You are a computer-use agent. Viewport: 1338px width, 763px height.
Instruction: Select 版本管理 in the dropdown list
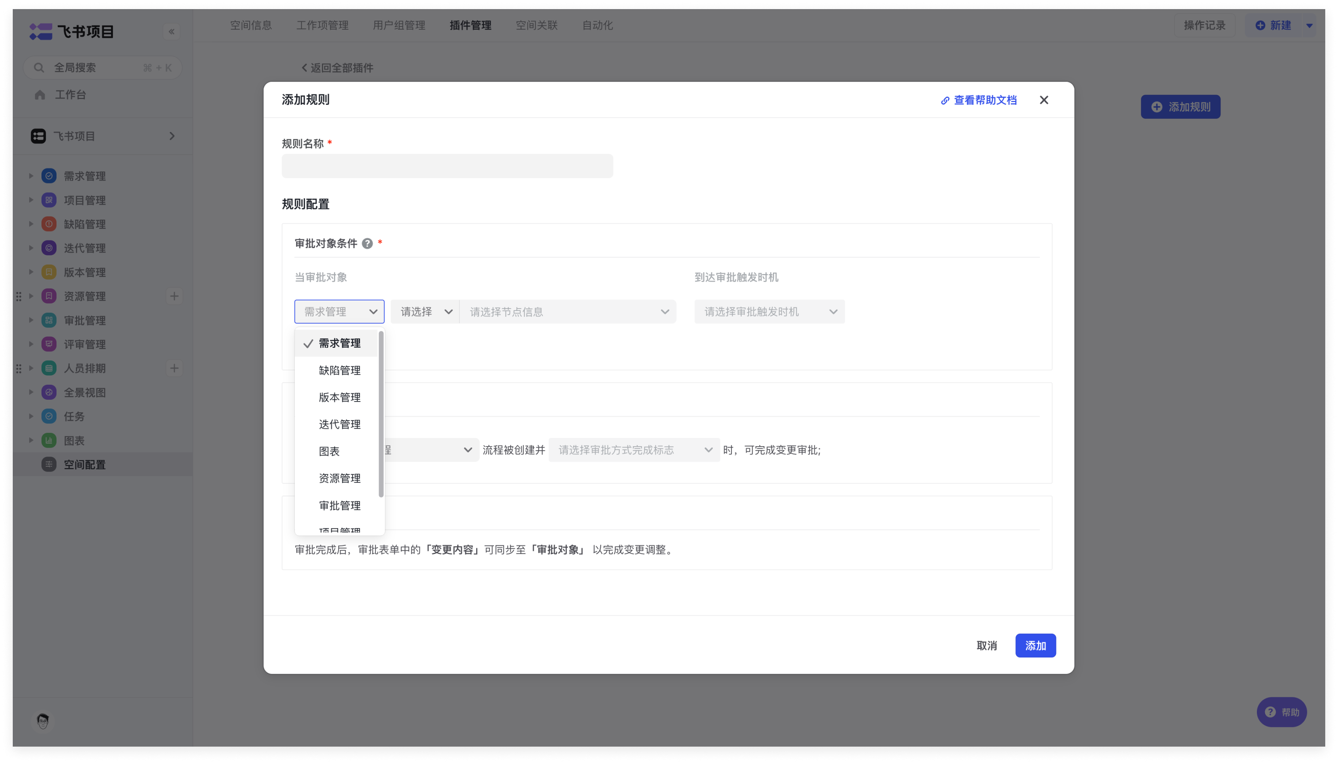(x=336, y=397)
